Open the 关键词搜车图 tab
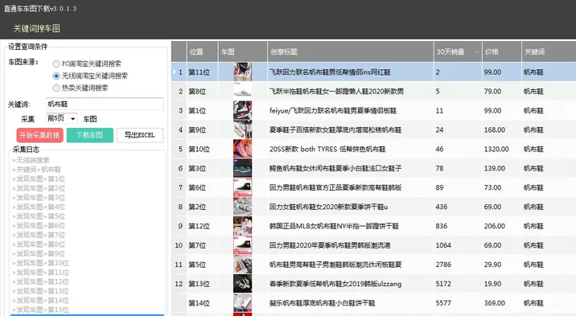 (x=37, y=28)
